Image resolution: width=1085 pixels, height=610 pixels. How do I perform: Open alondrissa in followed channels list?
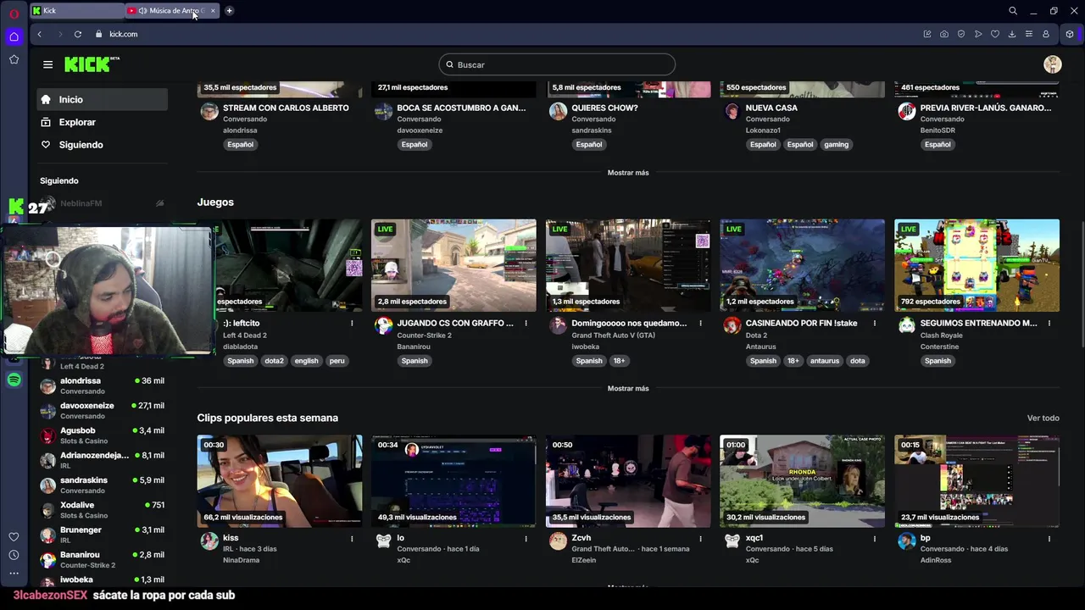[102, 385]
